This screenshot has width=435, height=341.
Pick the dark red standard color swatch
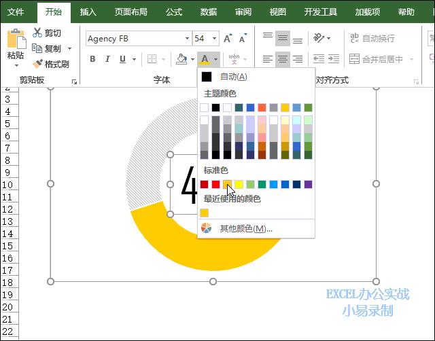(204, 184)
